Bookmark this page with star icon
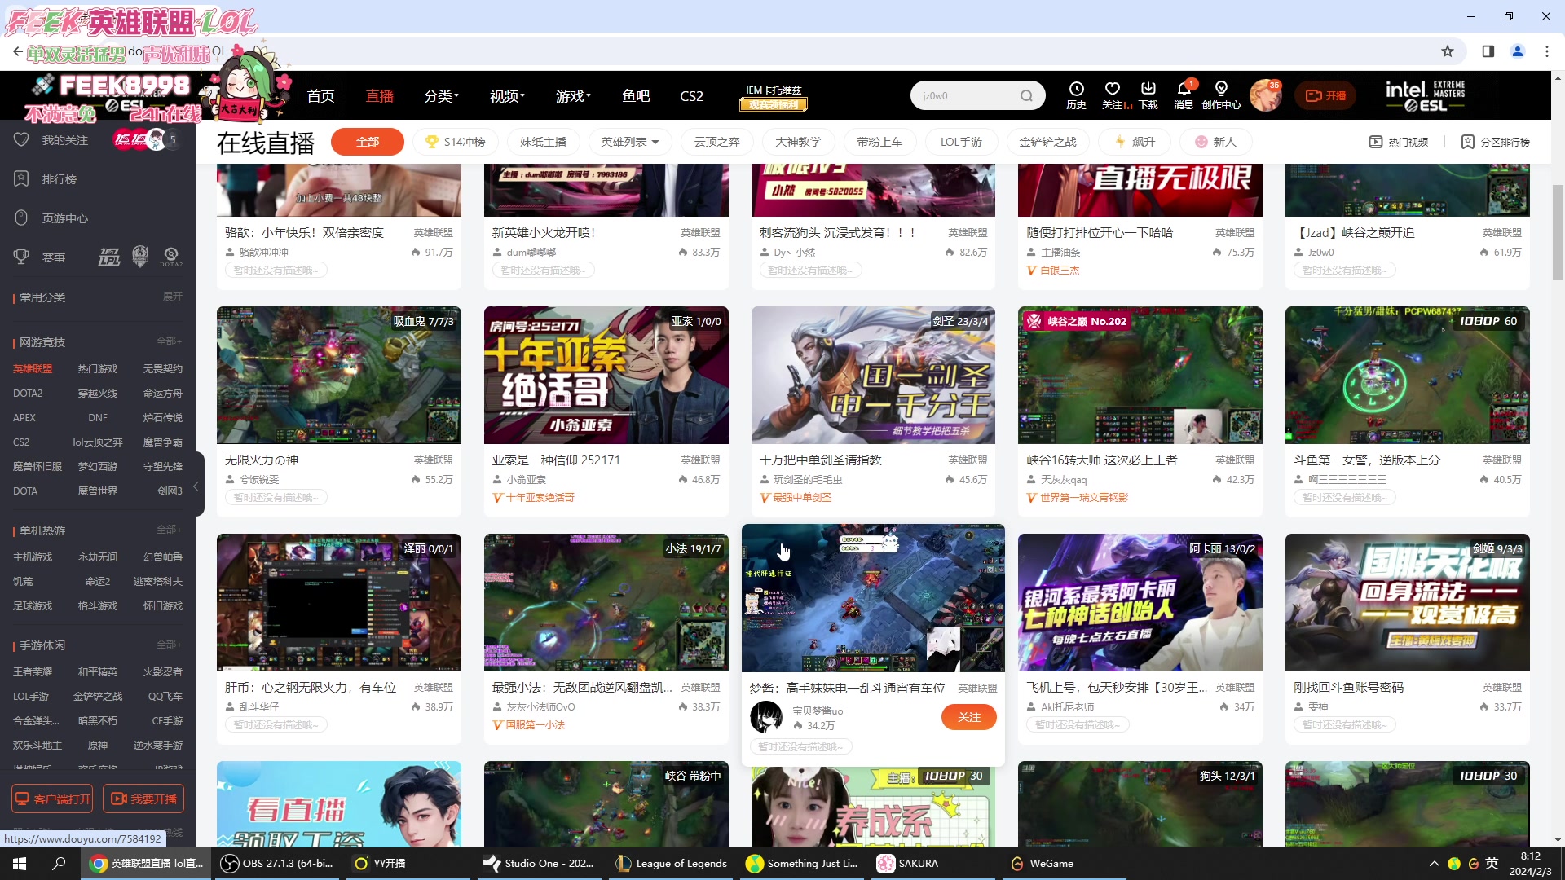This screenshot has height=880, width=1565. click(x=1448, y=51)
